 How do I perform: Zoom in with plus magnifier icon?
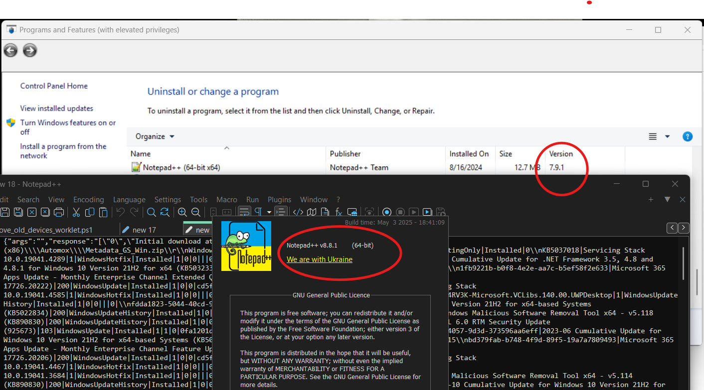pyautogui.click(x=182, y=212)
